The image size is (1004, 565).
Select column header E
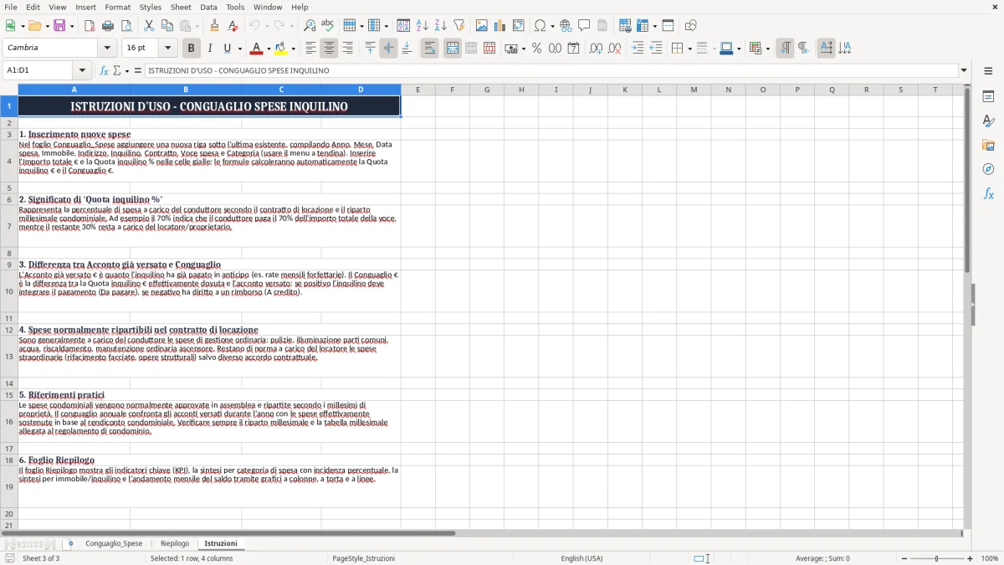(x=417, y=90)
